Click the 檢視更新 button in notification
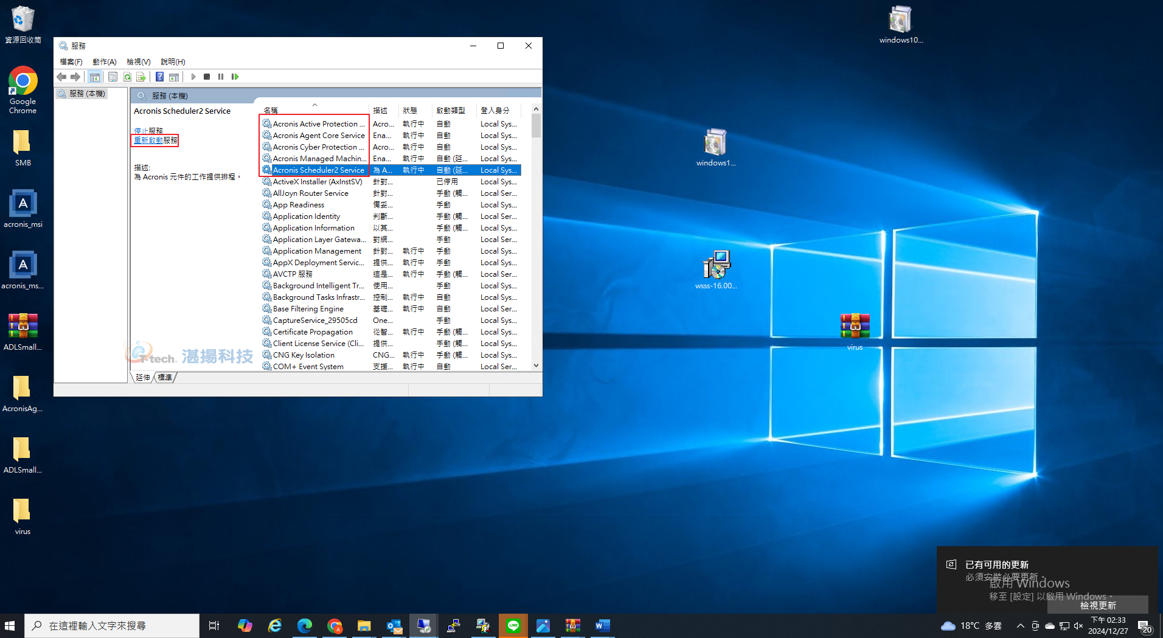This screenshot has height=638, width=1163. pos(1098,605)
